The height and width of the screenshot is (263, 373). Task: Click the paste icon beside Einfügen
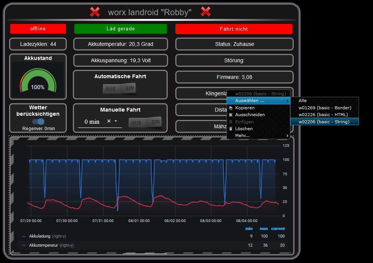(230, 122)
